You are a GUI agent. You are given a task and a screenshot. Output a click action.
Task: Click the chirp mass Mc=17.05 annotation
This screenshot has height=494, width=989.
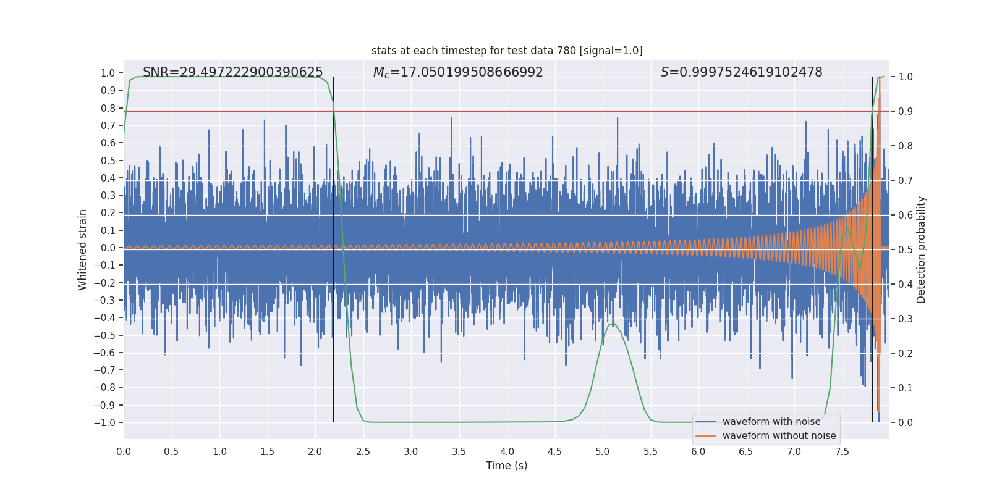click(458, 72)
